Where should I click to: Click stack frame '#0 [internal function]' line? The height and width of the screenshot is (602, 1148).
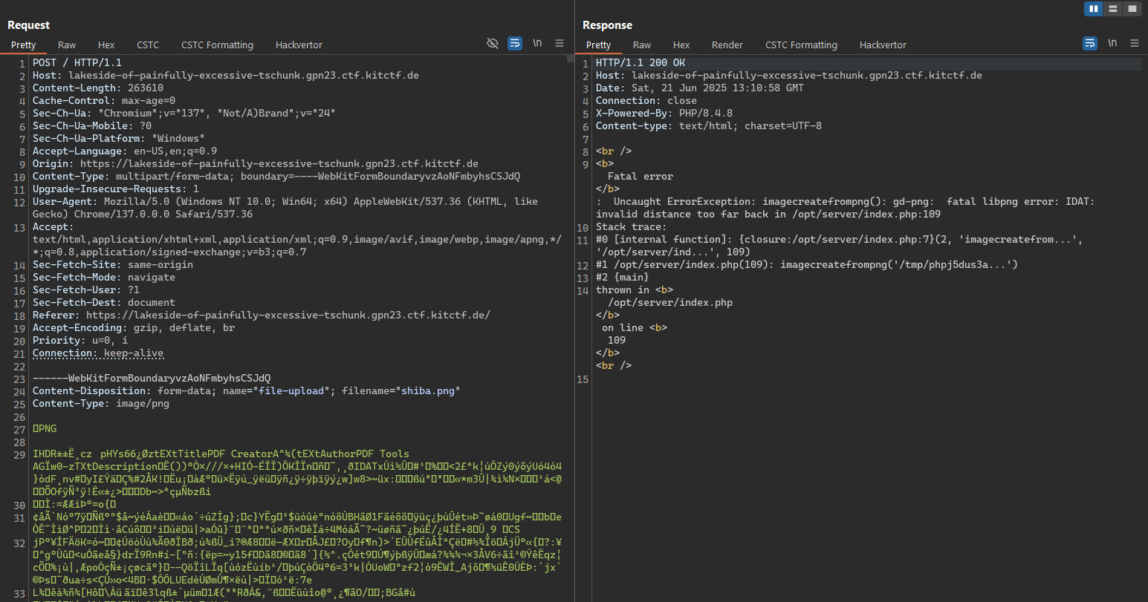click(840, 245)
